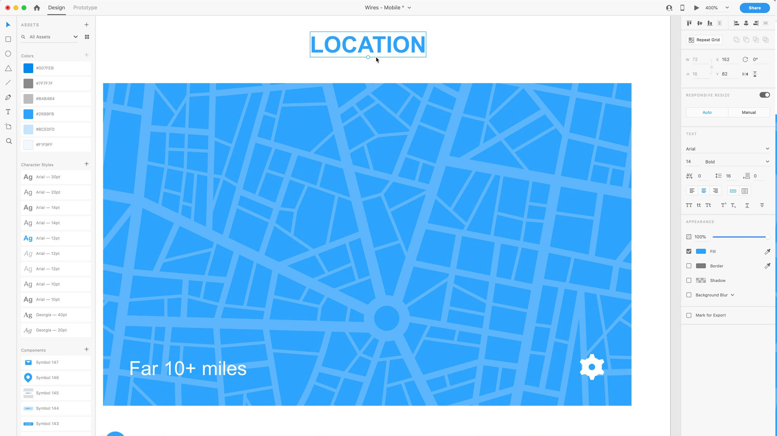
Task: Center align the text
Action: (x=703, y=191)
